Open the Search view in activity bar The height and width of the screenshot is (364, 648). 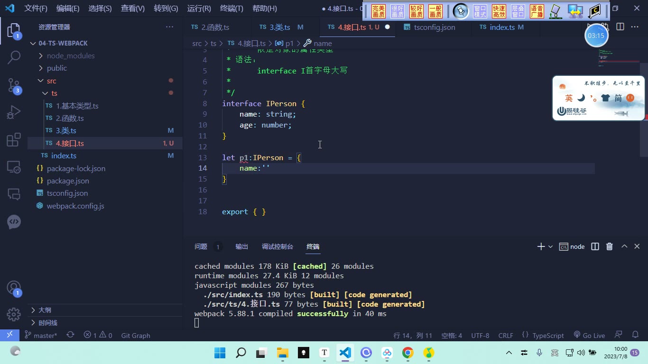click(x=14, y=57)
